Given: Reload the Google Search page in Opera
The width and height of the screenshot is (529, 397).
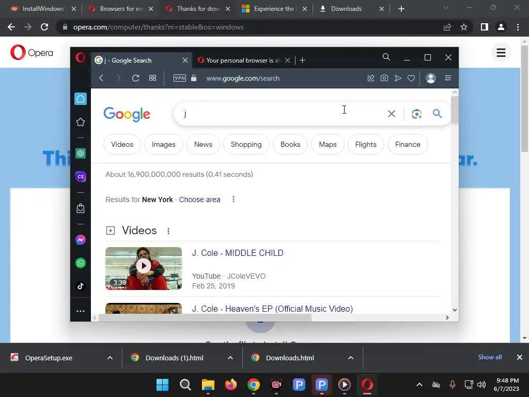Looking at the screenshot, I should pyautogui.click(x=136, y=78).
